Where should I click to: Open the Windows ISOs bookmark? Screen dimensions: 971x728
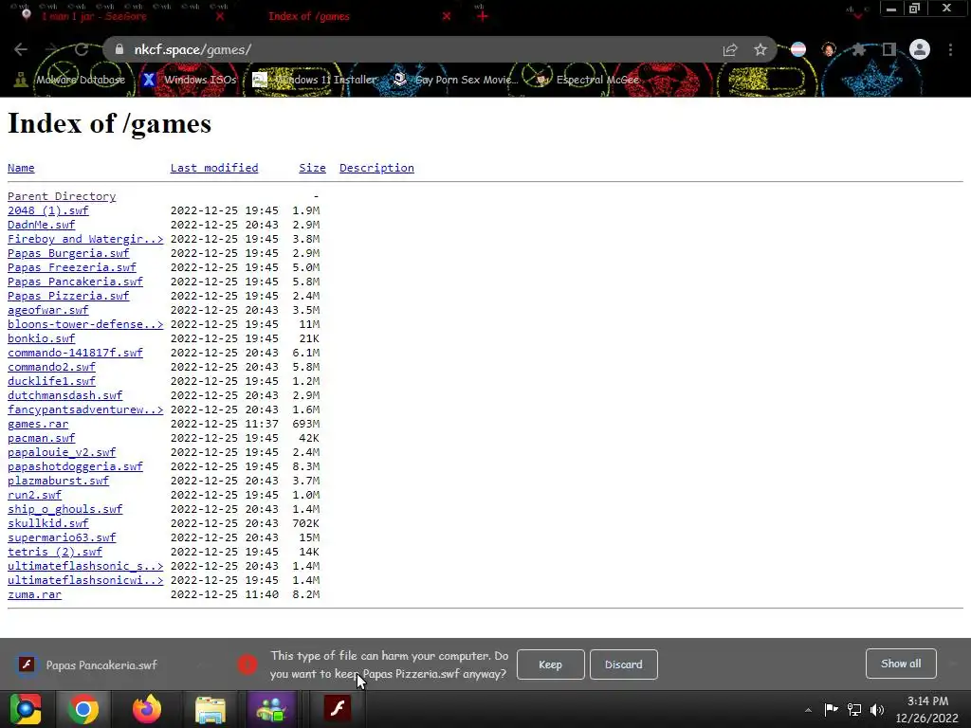(x=190, y=80)
